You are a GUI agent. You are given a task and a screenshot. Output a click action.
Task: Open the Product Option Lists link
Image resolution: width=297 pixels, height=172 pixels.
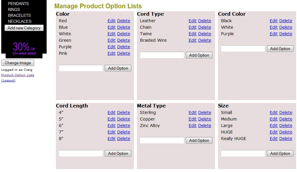pos(18,75)
